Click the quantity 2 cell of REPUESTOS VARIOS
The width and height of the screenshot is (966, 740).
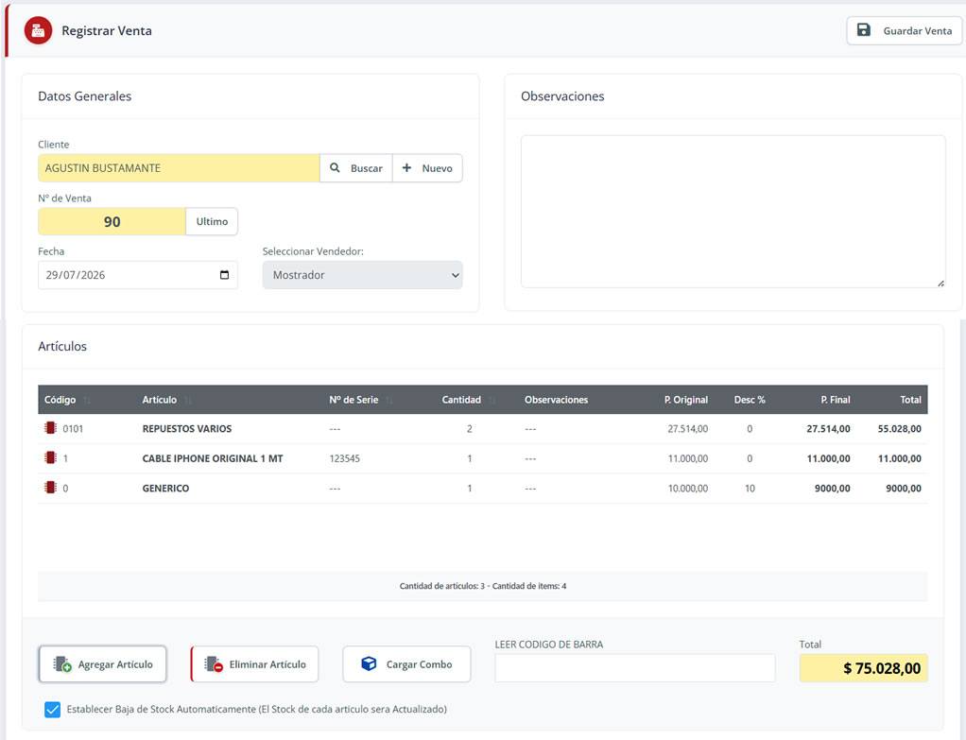[470, 429]
